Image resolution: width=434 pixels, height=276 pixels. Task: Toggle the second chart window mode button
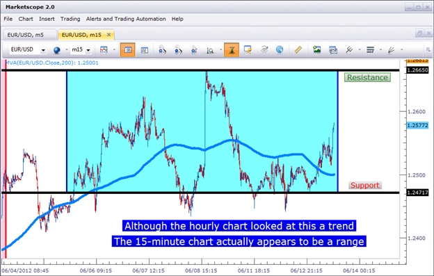pos(145,50)
